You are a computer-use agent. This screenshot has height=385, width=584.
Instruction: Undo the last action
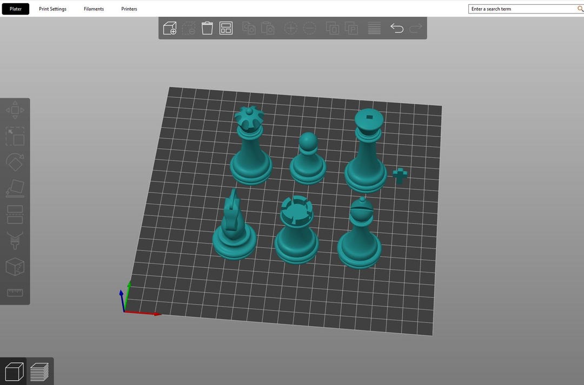[397, 28]
